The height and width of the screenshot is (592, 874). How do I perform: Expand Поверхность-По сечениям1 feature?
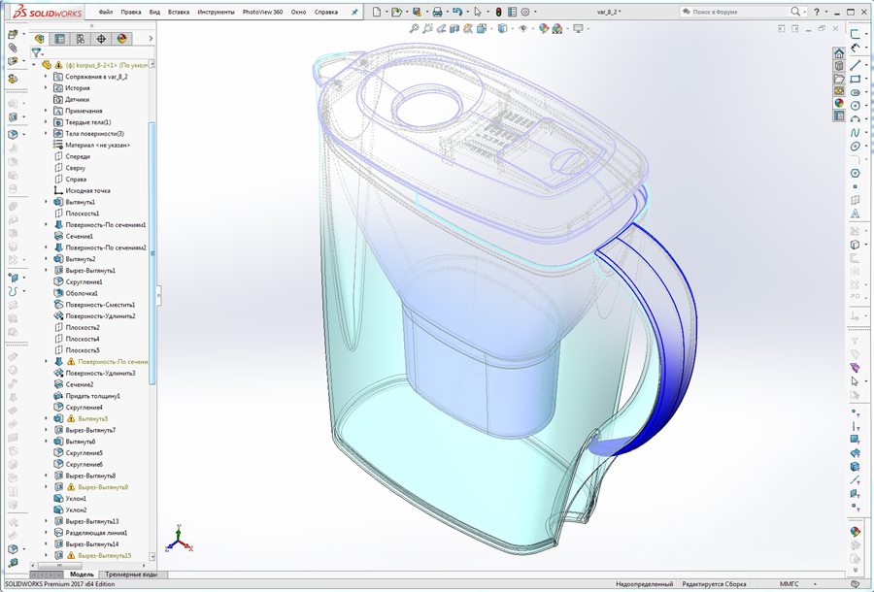47,224
